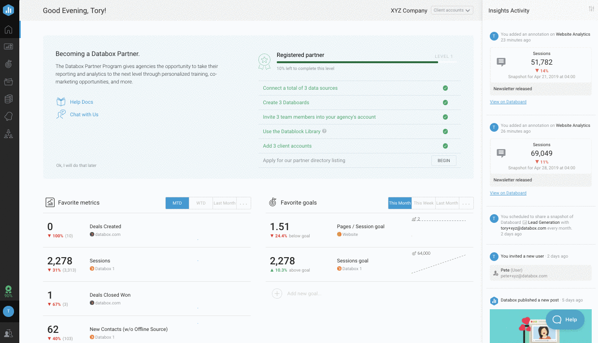Click Add 3 client accounts step
This screenshot has width=598, height=343.
click(287, 146)
